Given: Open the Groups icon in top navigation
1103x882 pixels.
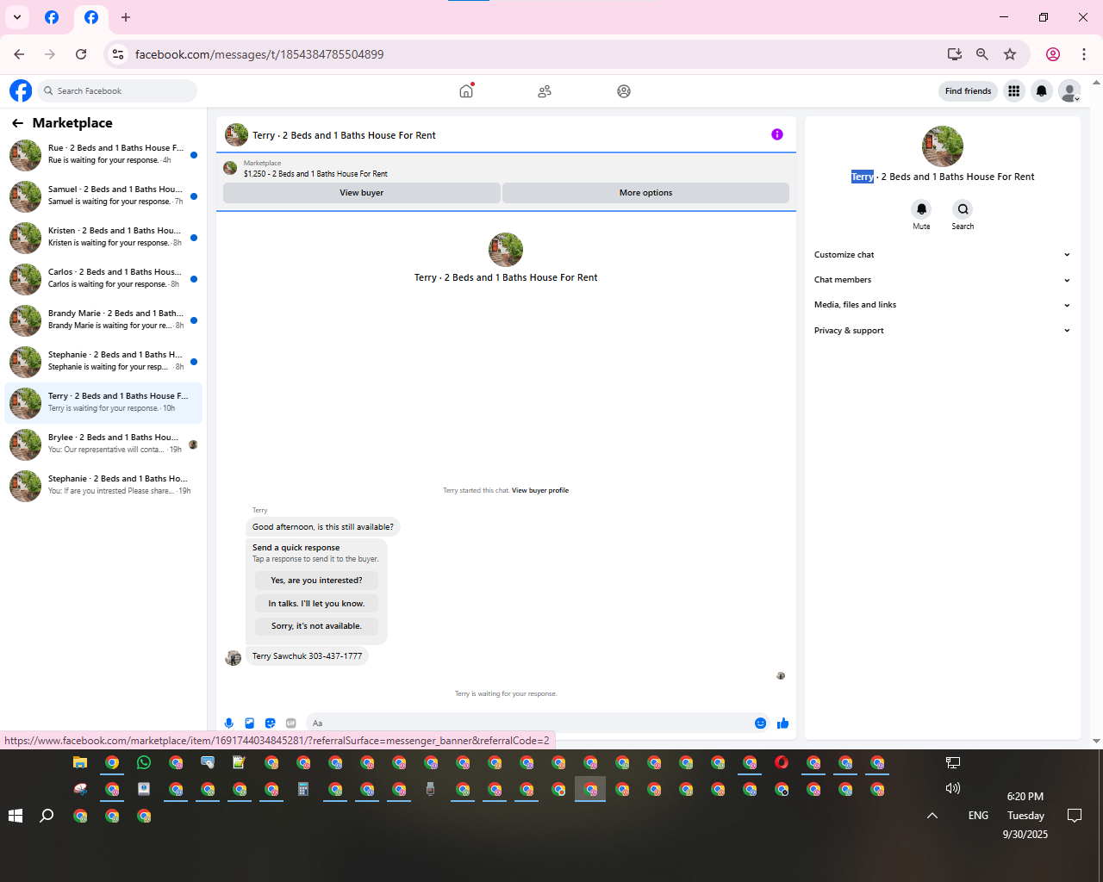Looking at the screenshot, I should pos(624,91).
